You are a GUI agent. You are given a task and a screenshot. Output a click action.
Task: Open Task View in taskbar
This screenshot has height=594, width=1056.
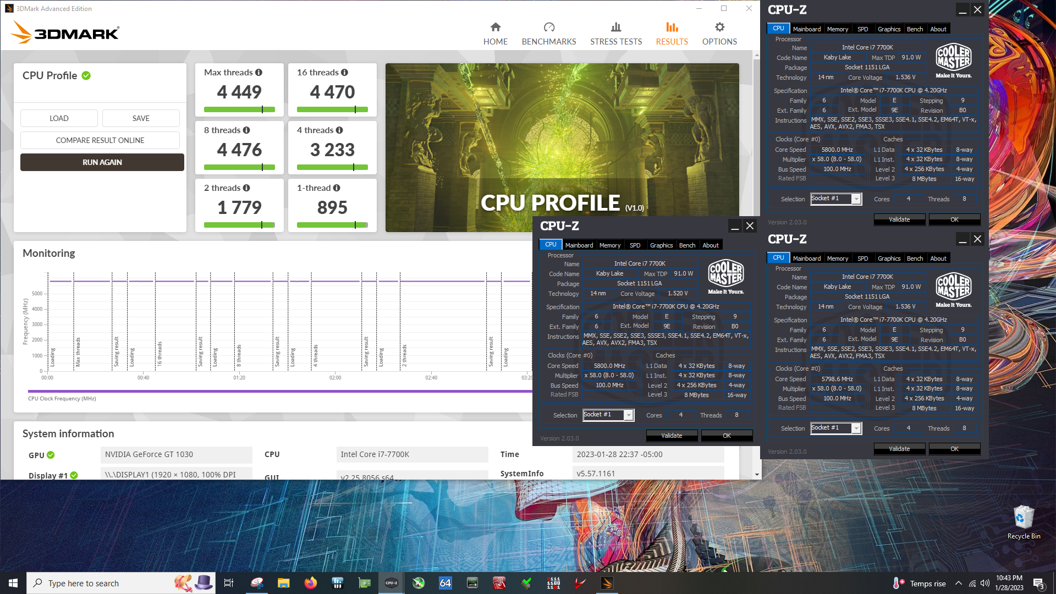229,583
